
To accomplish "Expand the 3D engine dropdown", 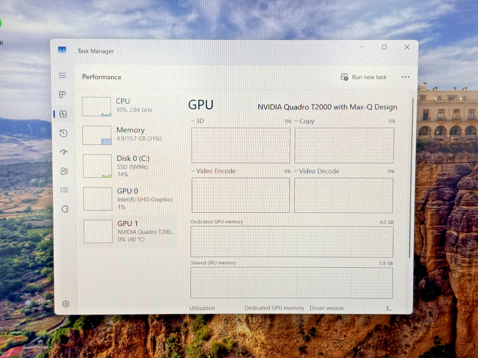I will click(x=197, y=121).
